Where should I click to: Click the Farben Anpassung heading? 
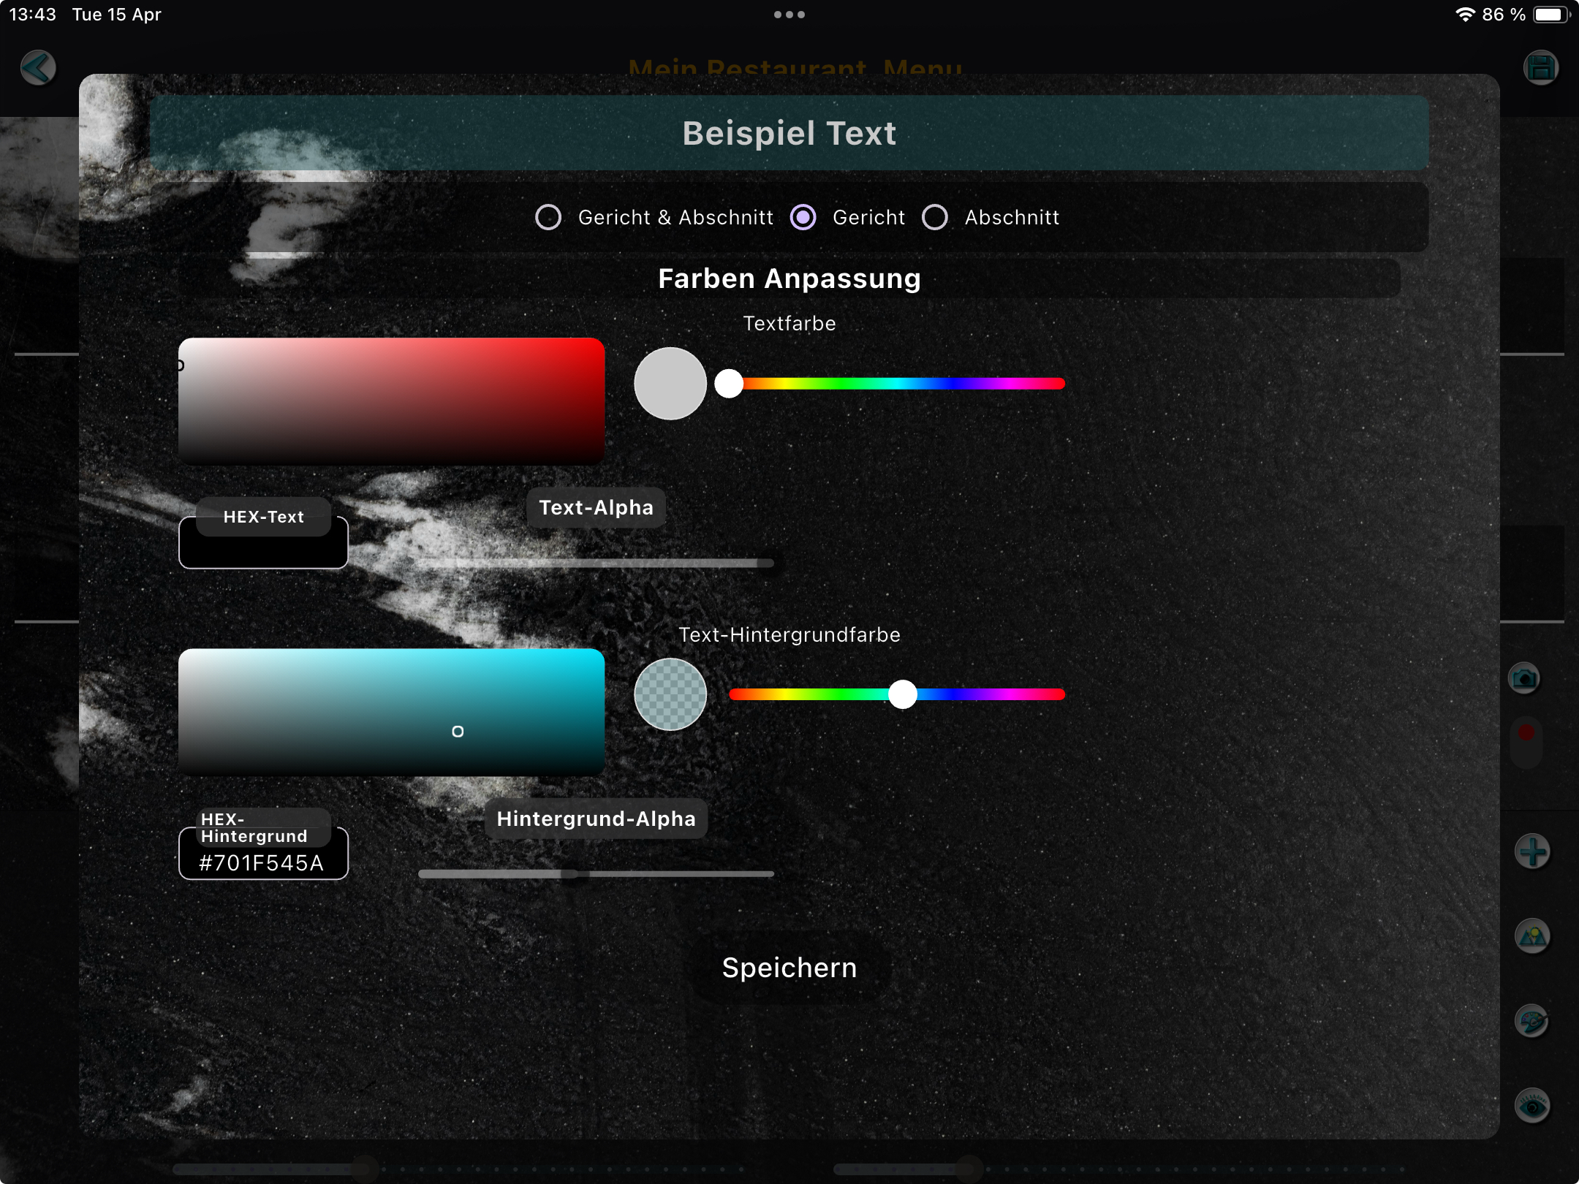pos(789,278)
